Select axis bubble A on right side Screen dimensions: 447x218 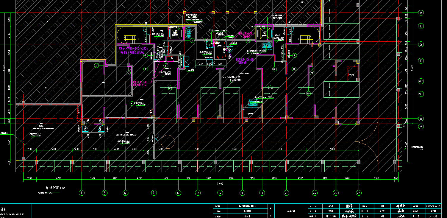(421, 126)
